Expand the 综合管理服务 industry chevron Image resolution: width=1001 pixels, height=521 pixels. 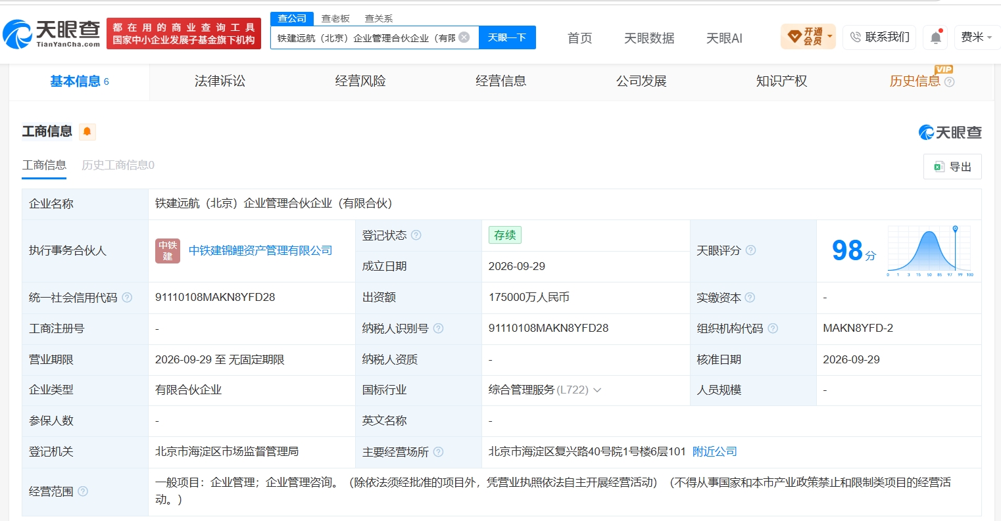click(x=597, y=390)
